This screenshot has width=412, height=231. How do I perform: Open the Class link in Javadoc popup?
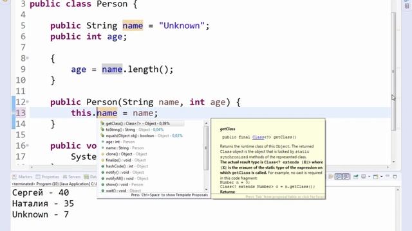[258, 137]
